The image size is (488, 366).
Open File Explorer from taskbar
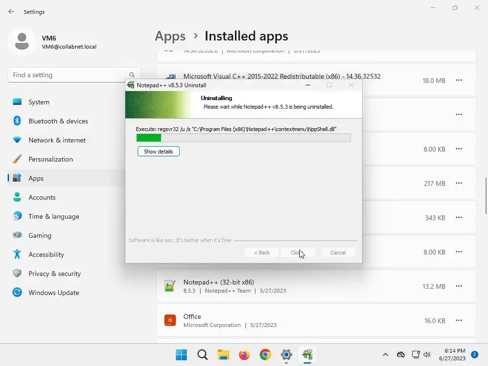tap(223, 355)
